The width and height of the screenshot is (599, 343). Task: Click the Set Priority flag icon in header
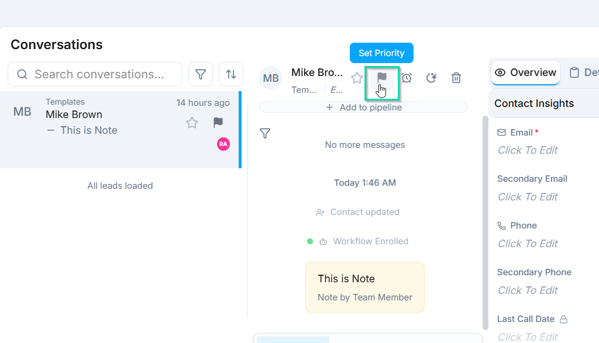click(382, 78)
